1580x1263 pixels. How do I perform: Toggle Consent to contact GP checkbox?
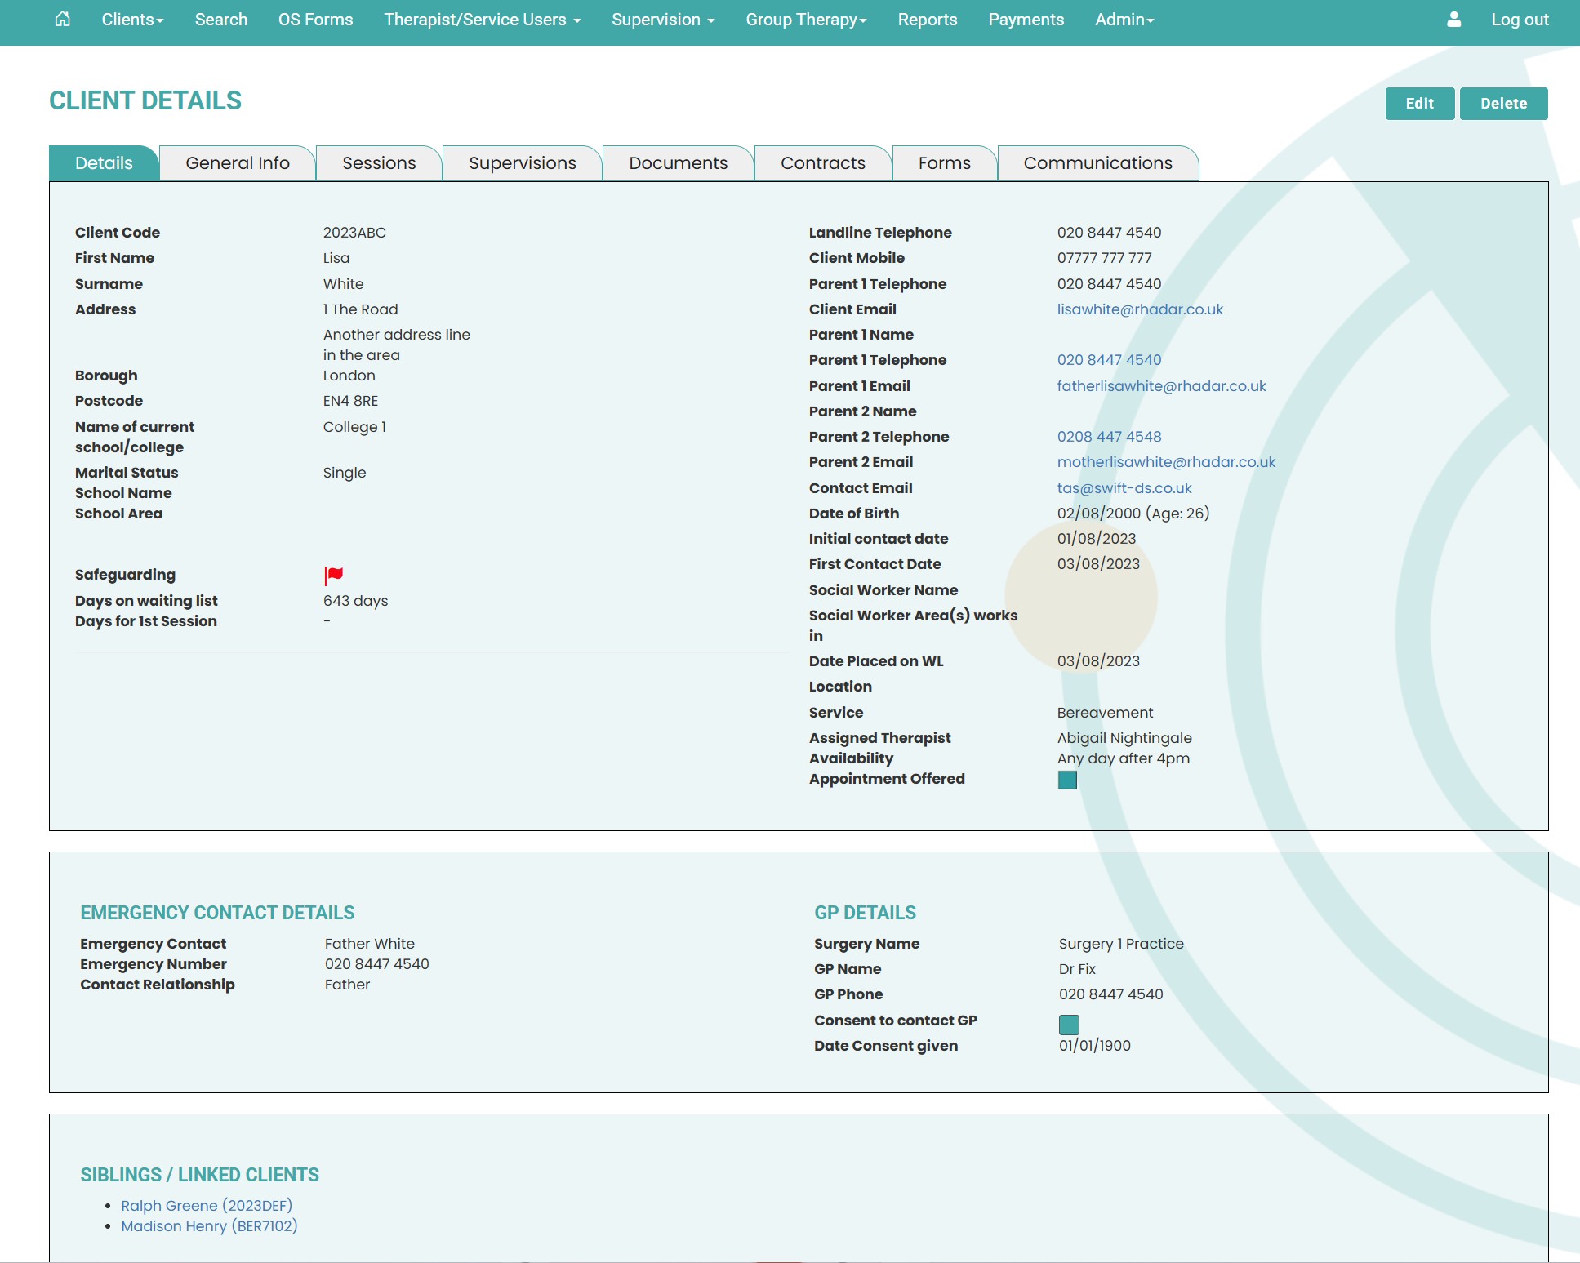pos(1069,1025)
